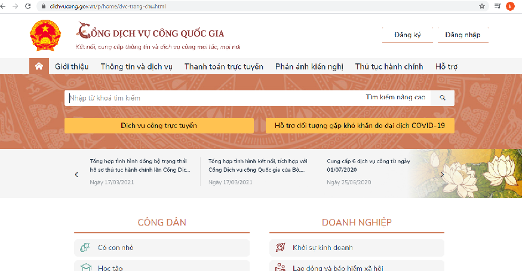Select the Doanh nghiệp tab heading
The image size is (522, 271).
pos(357,223)
